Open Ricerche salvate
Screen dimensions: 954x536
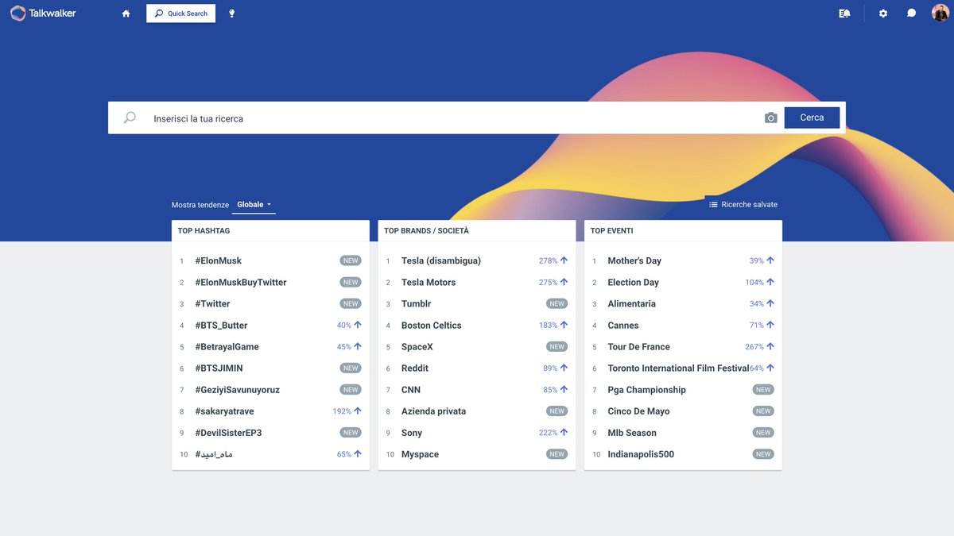coord(743,205)
